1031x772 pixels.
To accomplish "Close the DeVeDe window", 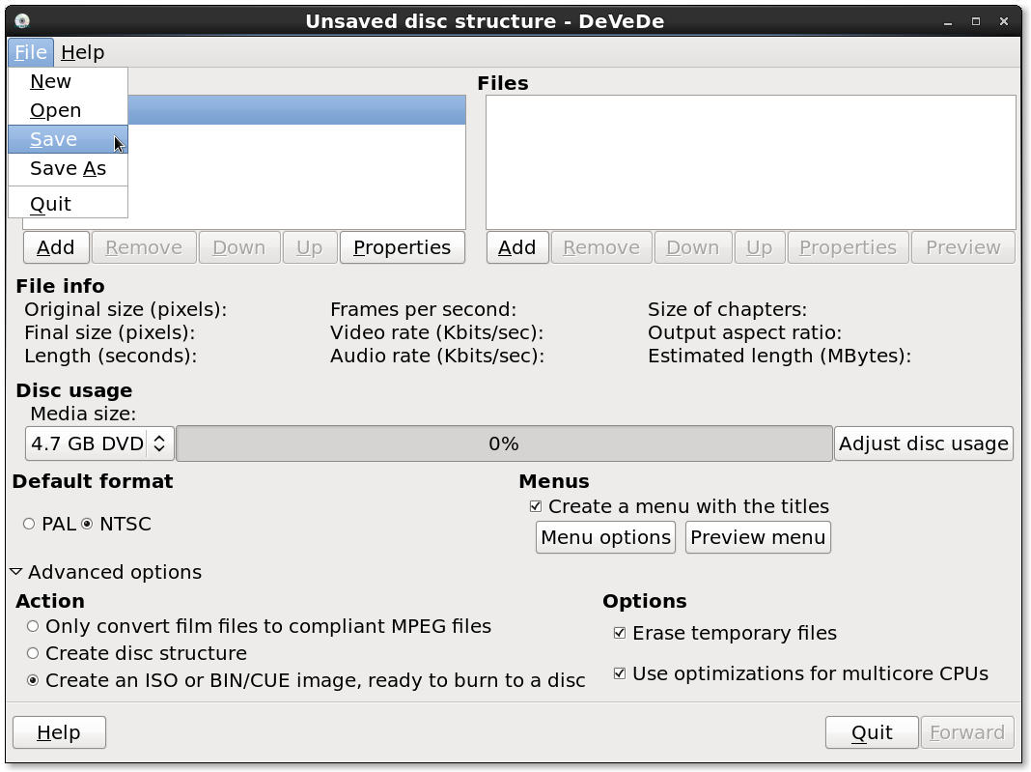I will click(1003, 21).
